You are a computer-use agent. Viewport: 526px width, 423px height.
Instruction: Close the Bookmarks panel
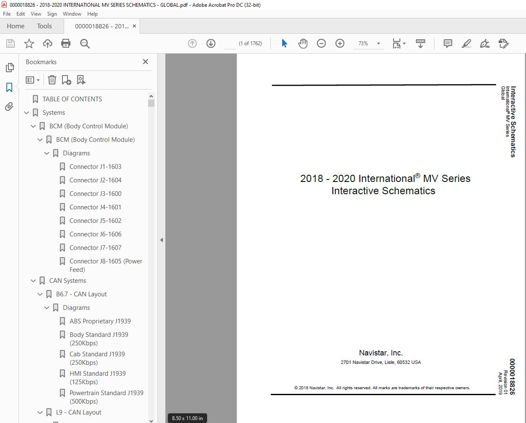146,62
